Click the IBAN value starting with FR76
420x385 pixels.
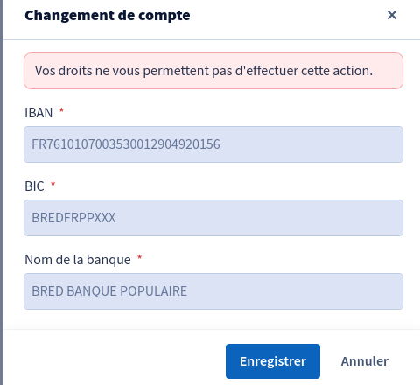126,144
